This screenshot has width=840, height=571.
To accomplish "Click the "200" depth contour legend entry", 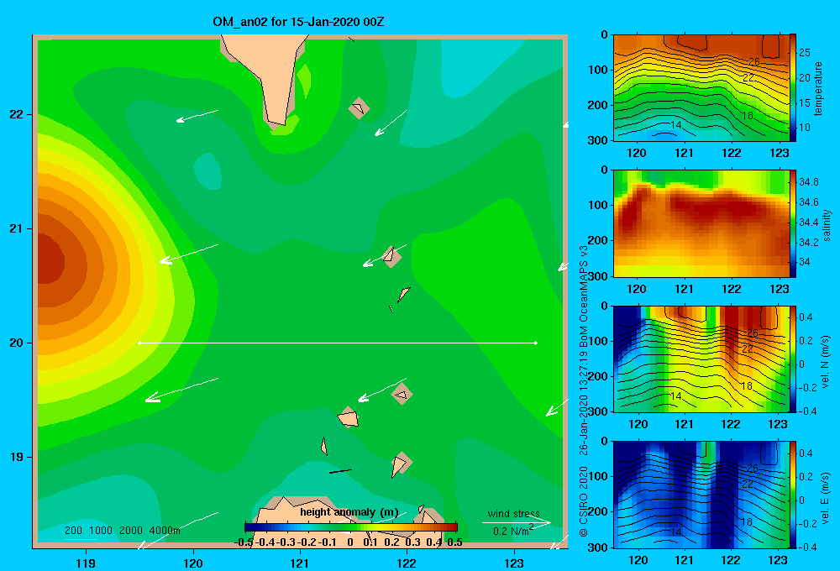I will click(x=73, y=531).
